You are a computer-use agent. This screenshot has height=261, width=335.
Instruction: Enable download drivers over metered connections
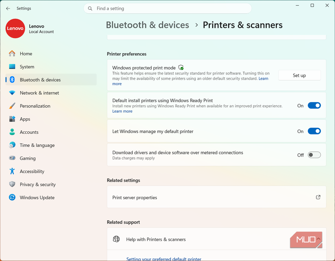point(314,155)
